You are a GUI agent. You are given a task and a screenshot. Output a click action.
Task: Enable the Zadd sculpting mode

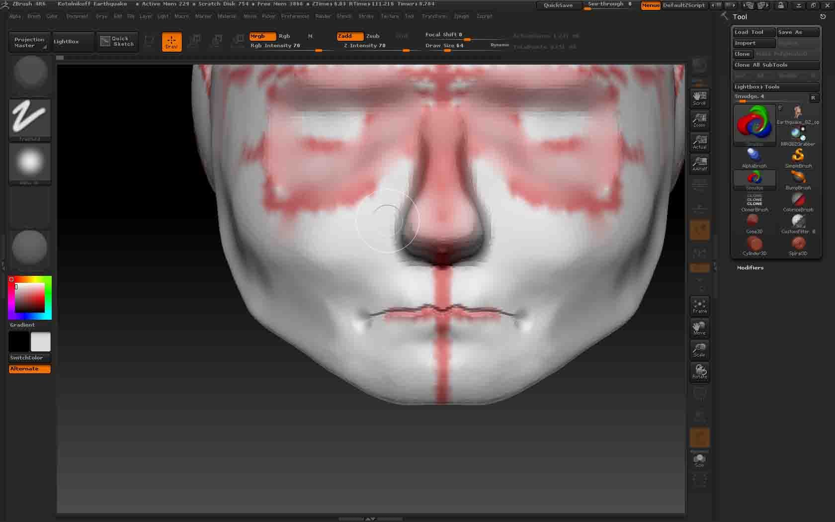click(x=349, y=36)
